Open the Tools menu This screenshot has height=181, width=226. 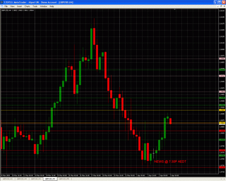[x=35, y=7]
